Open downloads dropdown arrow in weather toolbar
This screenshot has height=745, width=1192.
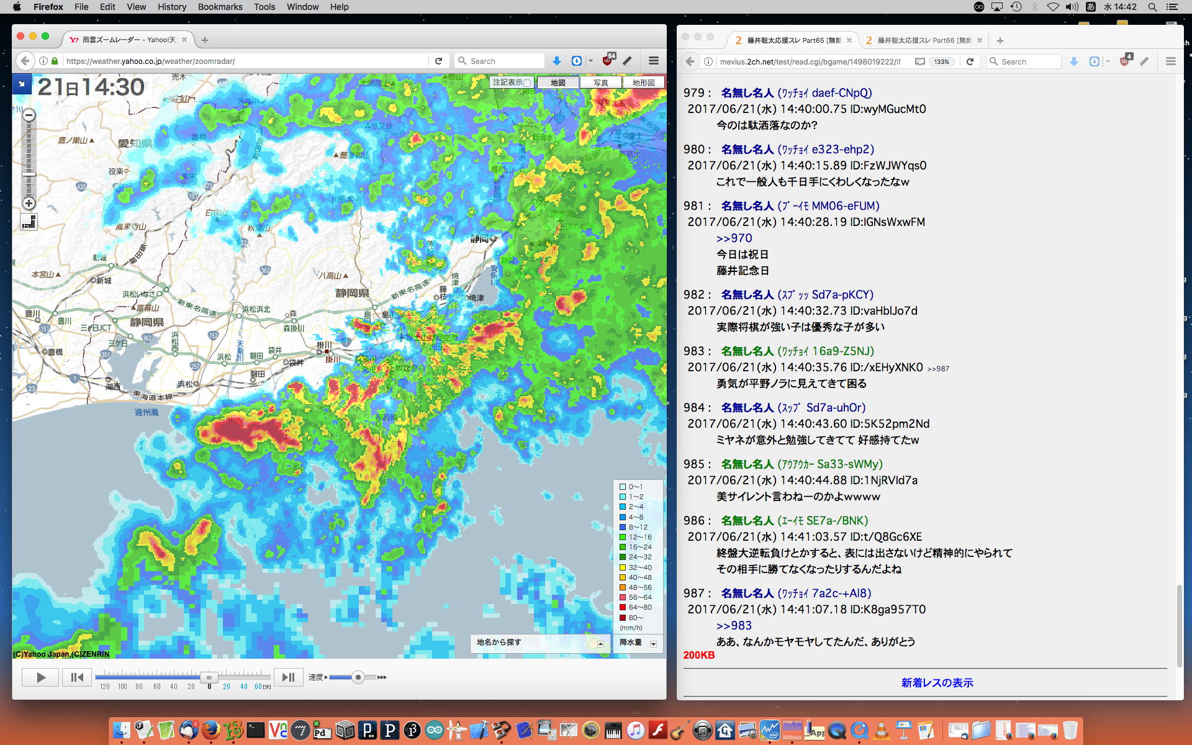[590, 61]
